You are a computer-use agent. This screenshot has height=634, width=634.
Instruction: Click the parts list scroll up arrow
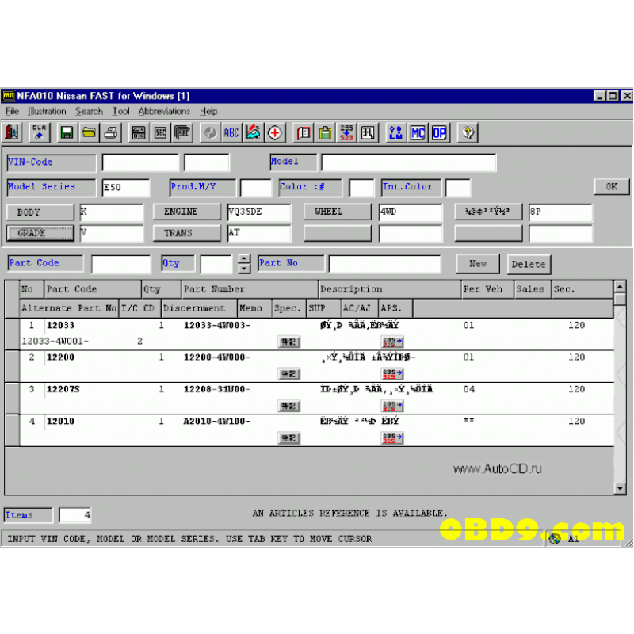tap(620, 286)
